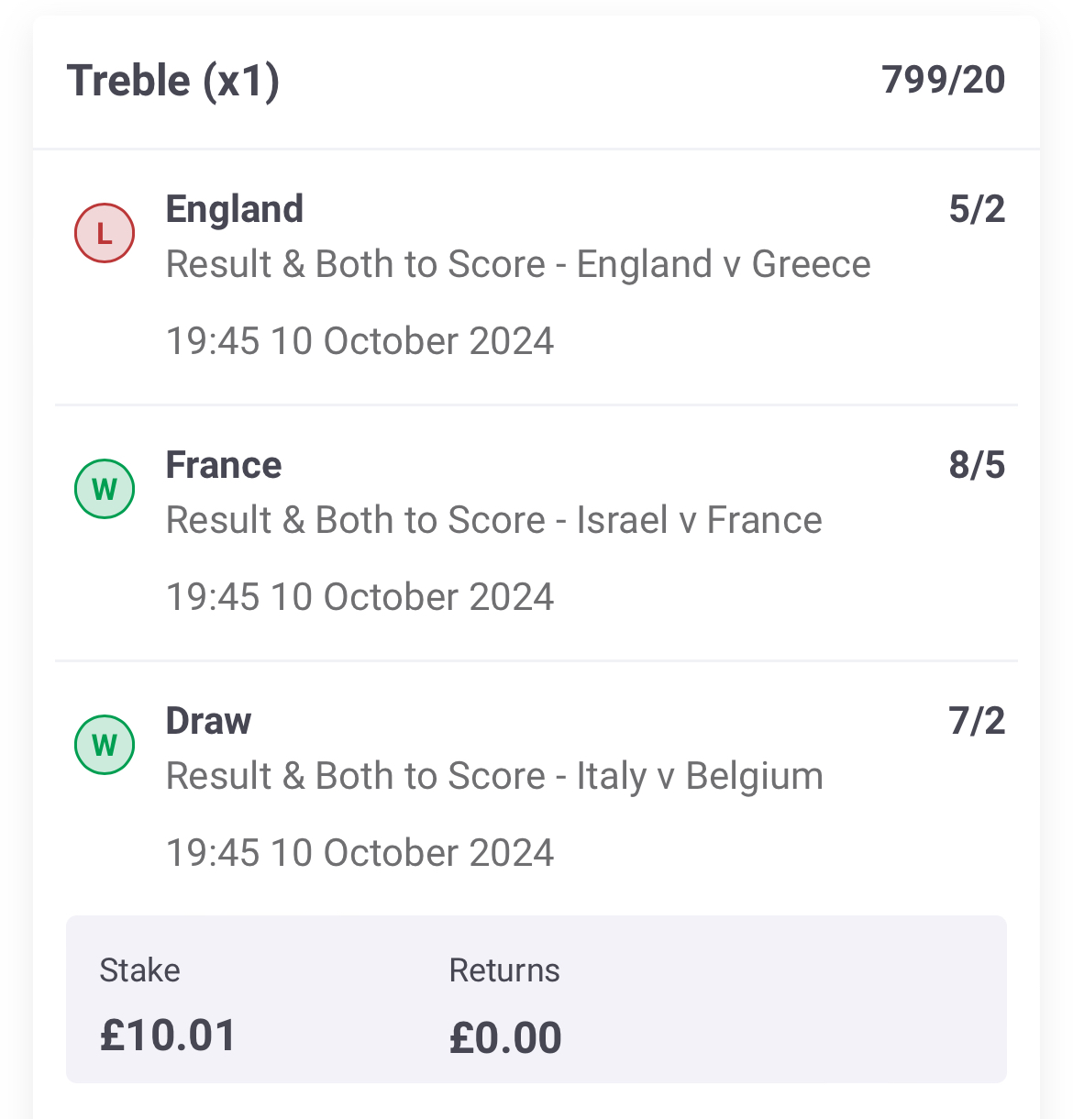Click the 8/5 odds for France
Image resolution: width=1073 pixels, height=1119 pixels.
pyautogui.click(x=978, y=465)
